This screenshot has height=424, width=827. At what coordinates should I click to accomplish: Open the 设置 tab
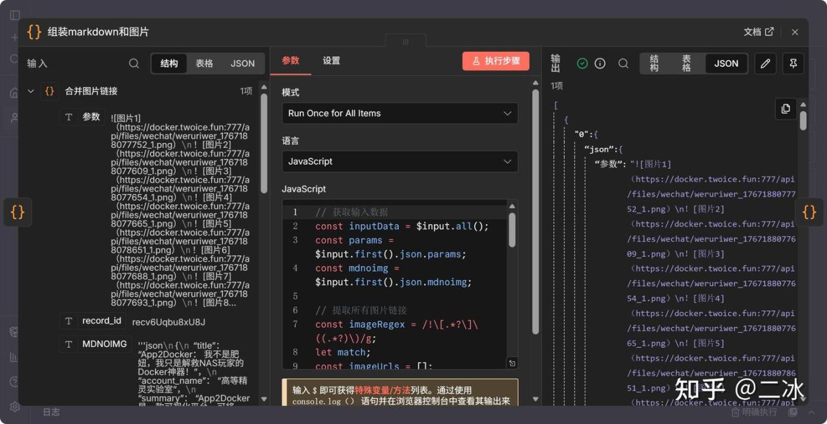click(x=331, y=61)
